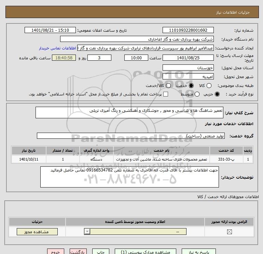
Task: Click the service group field تولید صنعتی
Action: [x=131, y=136]
